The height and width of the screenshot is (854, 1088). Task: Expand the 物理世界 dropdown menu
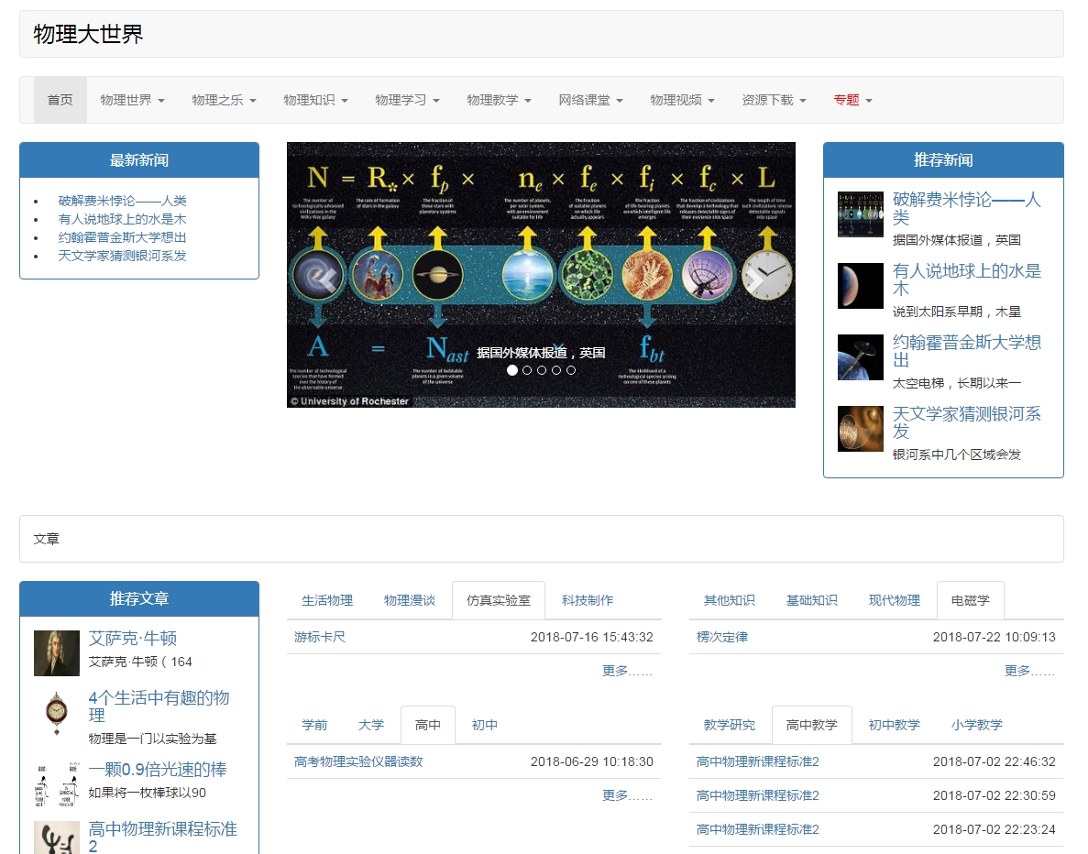(x=132, y=100)
